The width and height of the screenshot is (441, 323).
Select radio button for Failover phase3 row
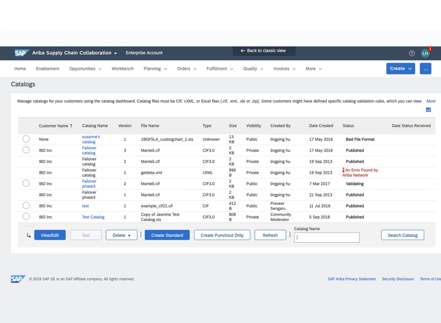[26, 184]
